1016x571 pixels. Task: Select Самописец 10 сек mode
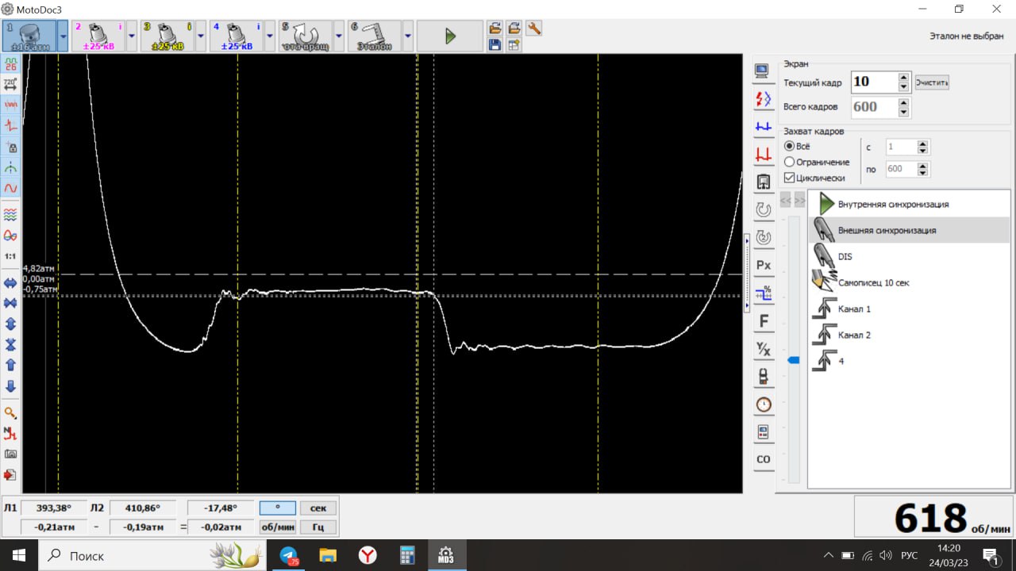873,282
